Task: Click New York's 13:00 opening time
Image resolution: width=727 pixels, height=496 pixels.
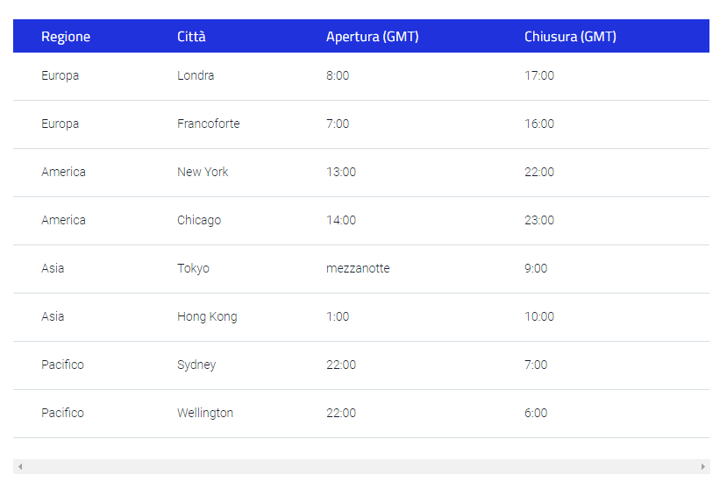Action: 341,172
